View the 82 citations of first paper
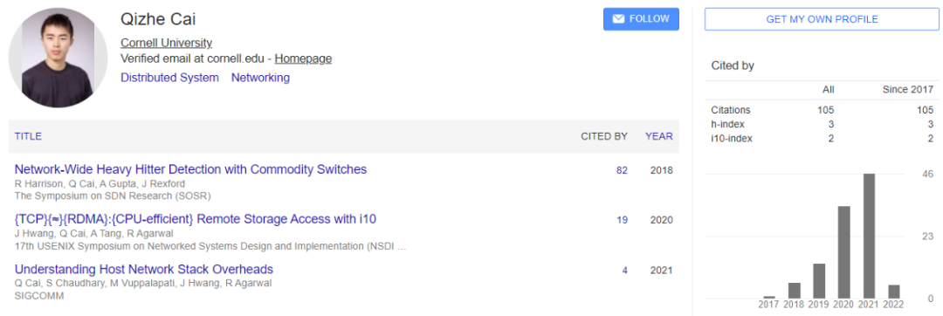The width and height of the screenshot is (943, 316). pyautogui.click(x=622, y=170)
